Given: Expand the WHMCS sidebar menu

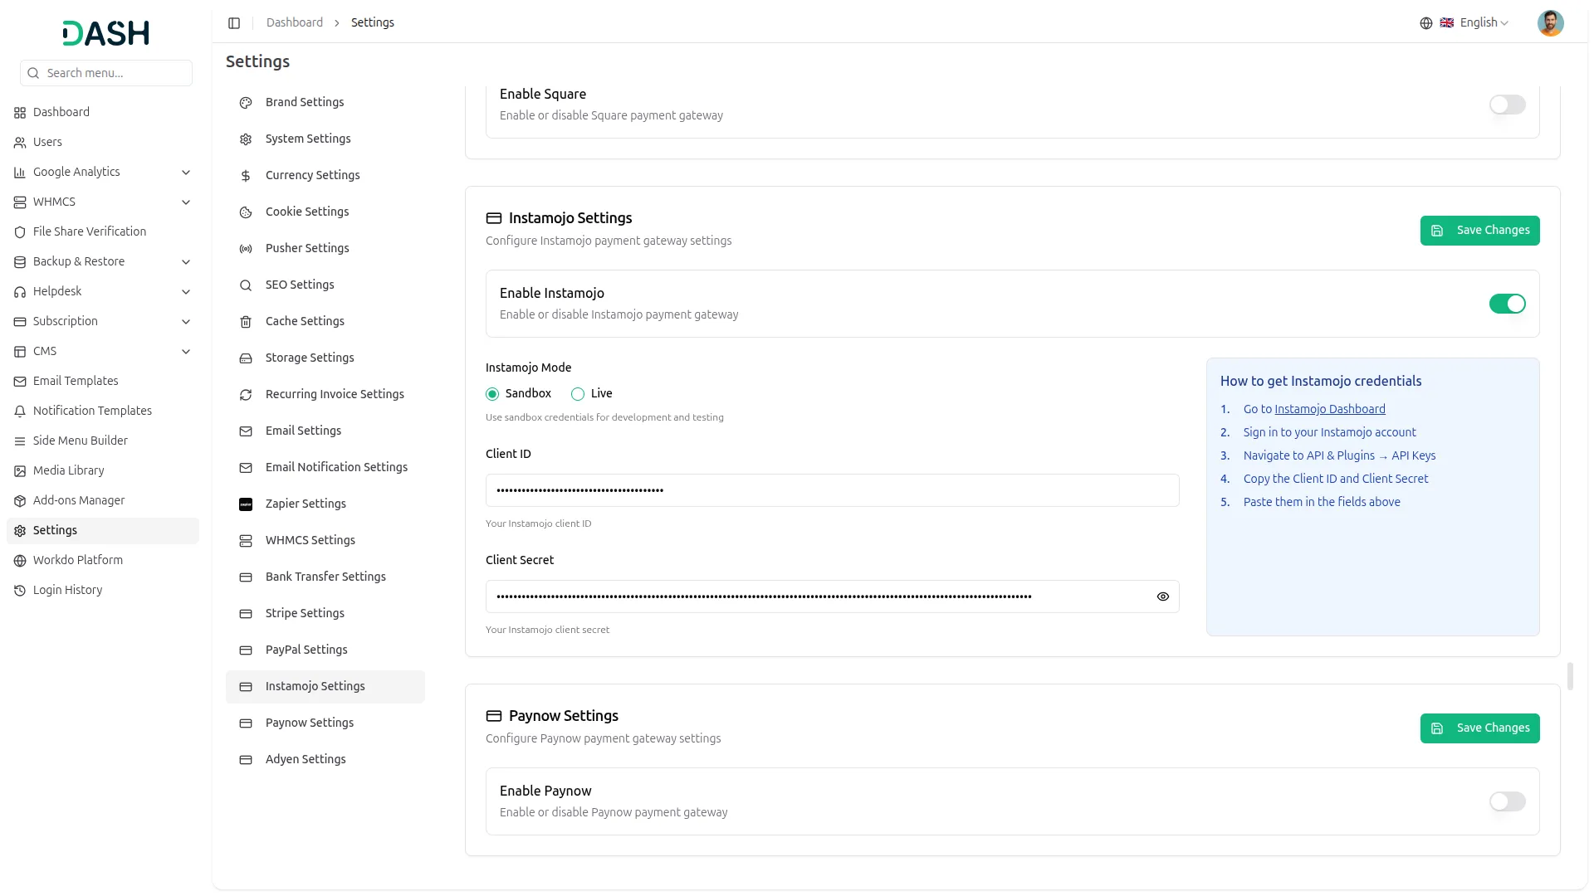Looking at the screenshot, I should point(103,202).
